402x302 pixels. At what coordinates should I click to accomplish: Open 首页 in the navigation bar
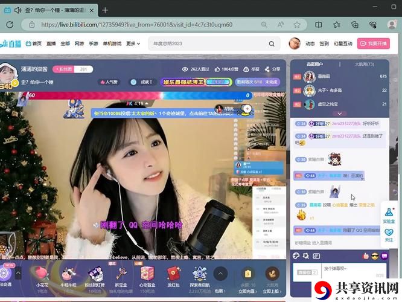34,43
